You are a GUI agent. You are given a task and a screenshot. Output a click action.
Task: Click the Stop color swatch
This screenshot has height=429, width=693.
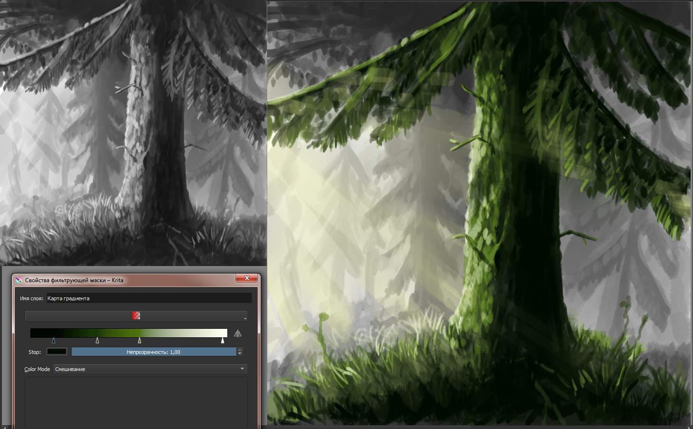coord(56,352)
